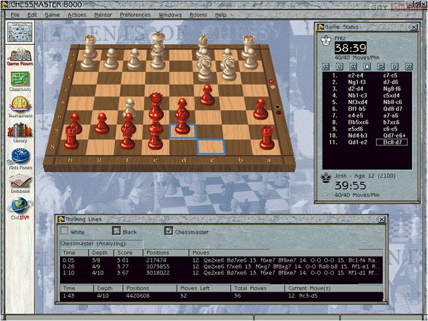
Task: Click the red rook on a8
Action: (267, 137)
